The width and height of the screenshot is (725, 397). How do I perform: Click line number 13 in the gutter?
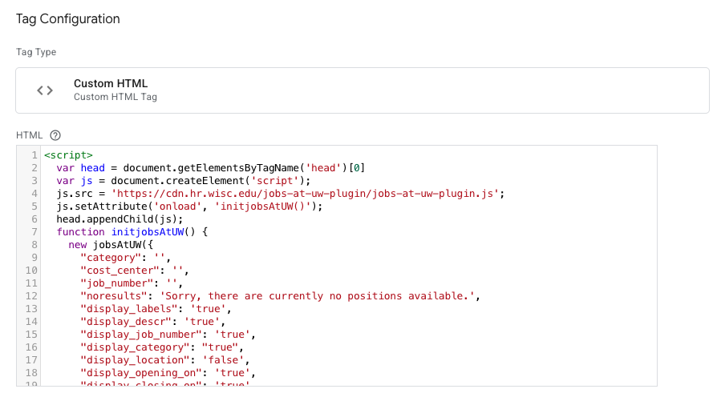click(x=32, y=309)
